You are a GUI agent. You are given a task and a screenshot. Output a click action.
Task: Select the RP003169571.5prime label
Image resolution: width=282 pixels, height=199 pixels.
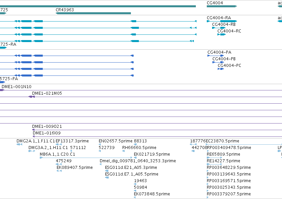tap(229, 181)
